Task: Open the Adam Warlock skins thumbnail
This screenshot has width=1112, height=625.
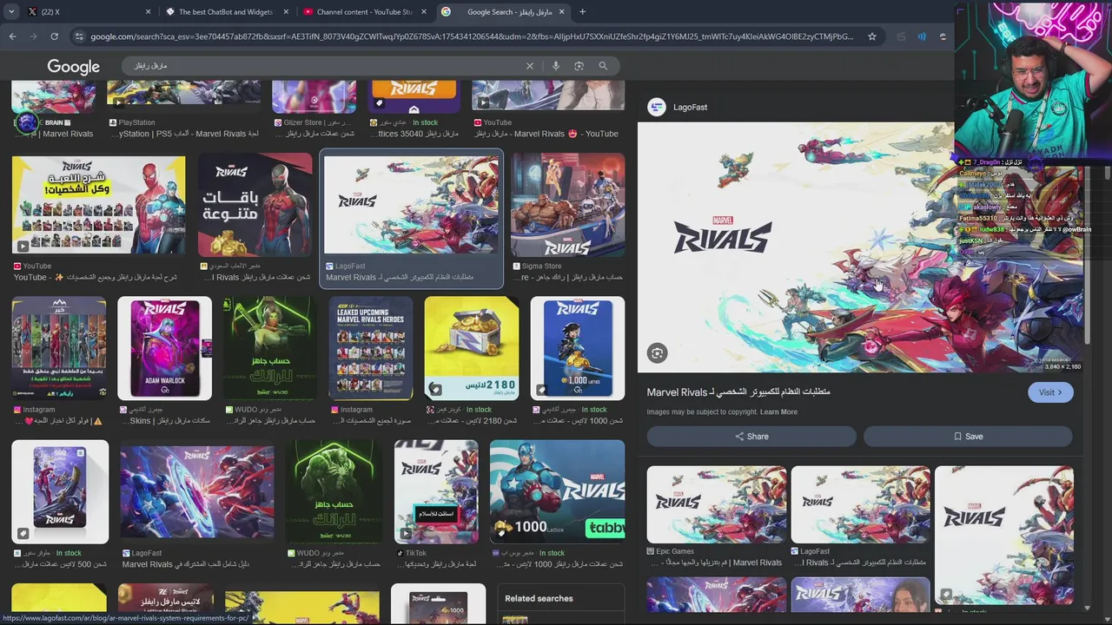Action: coord(164,348)
